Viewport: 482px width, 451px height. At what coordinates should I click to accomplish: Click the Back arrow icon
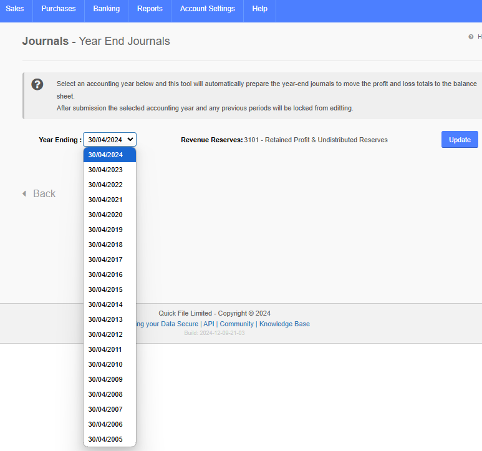point(24,193)
